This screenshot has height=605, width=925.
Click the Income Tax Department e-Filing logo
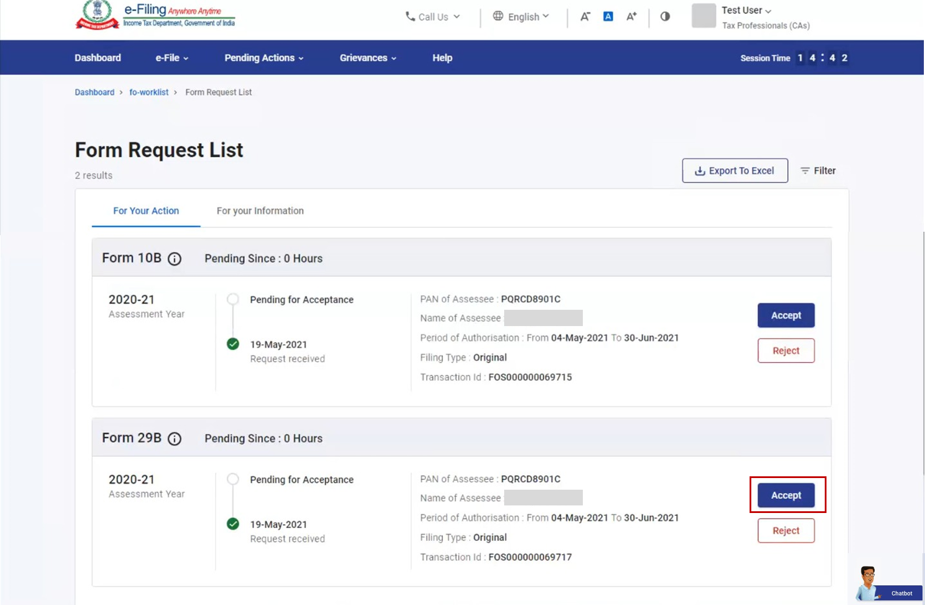pos(155,15)
